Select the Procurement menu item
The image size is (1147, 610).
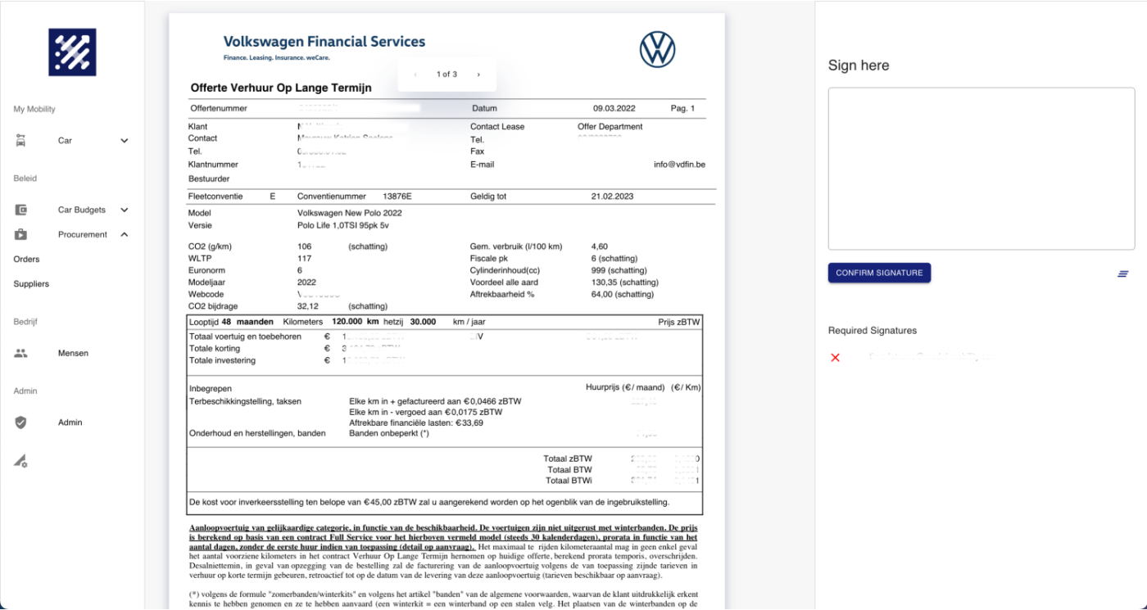83,234
